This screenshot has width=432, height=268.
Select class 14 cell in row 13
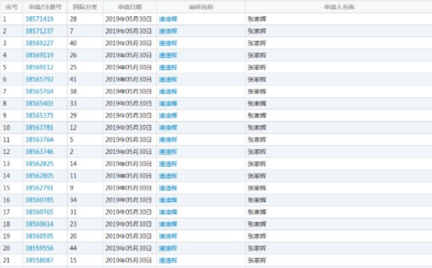coord(85,164)
